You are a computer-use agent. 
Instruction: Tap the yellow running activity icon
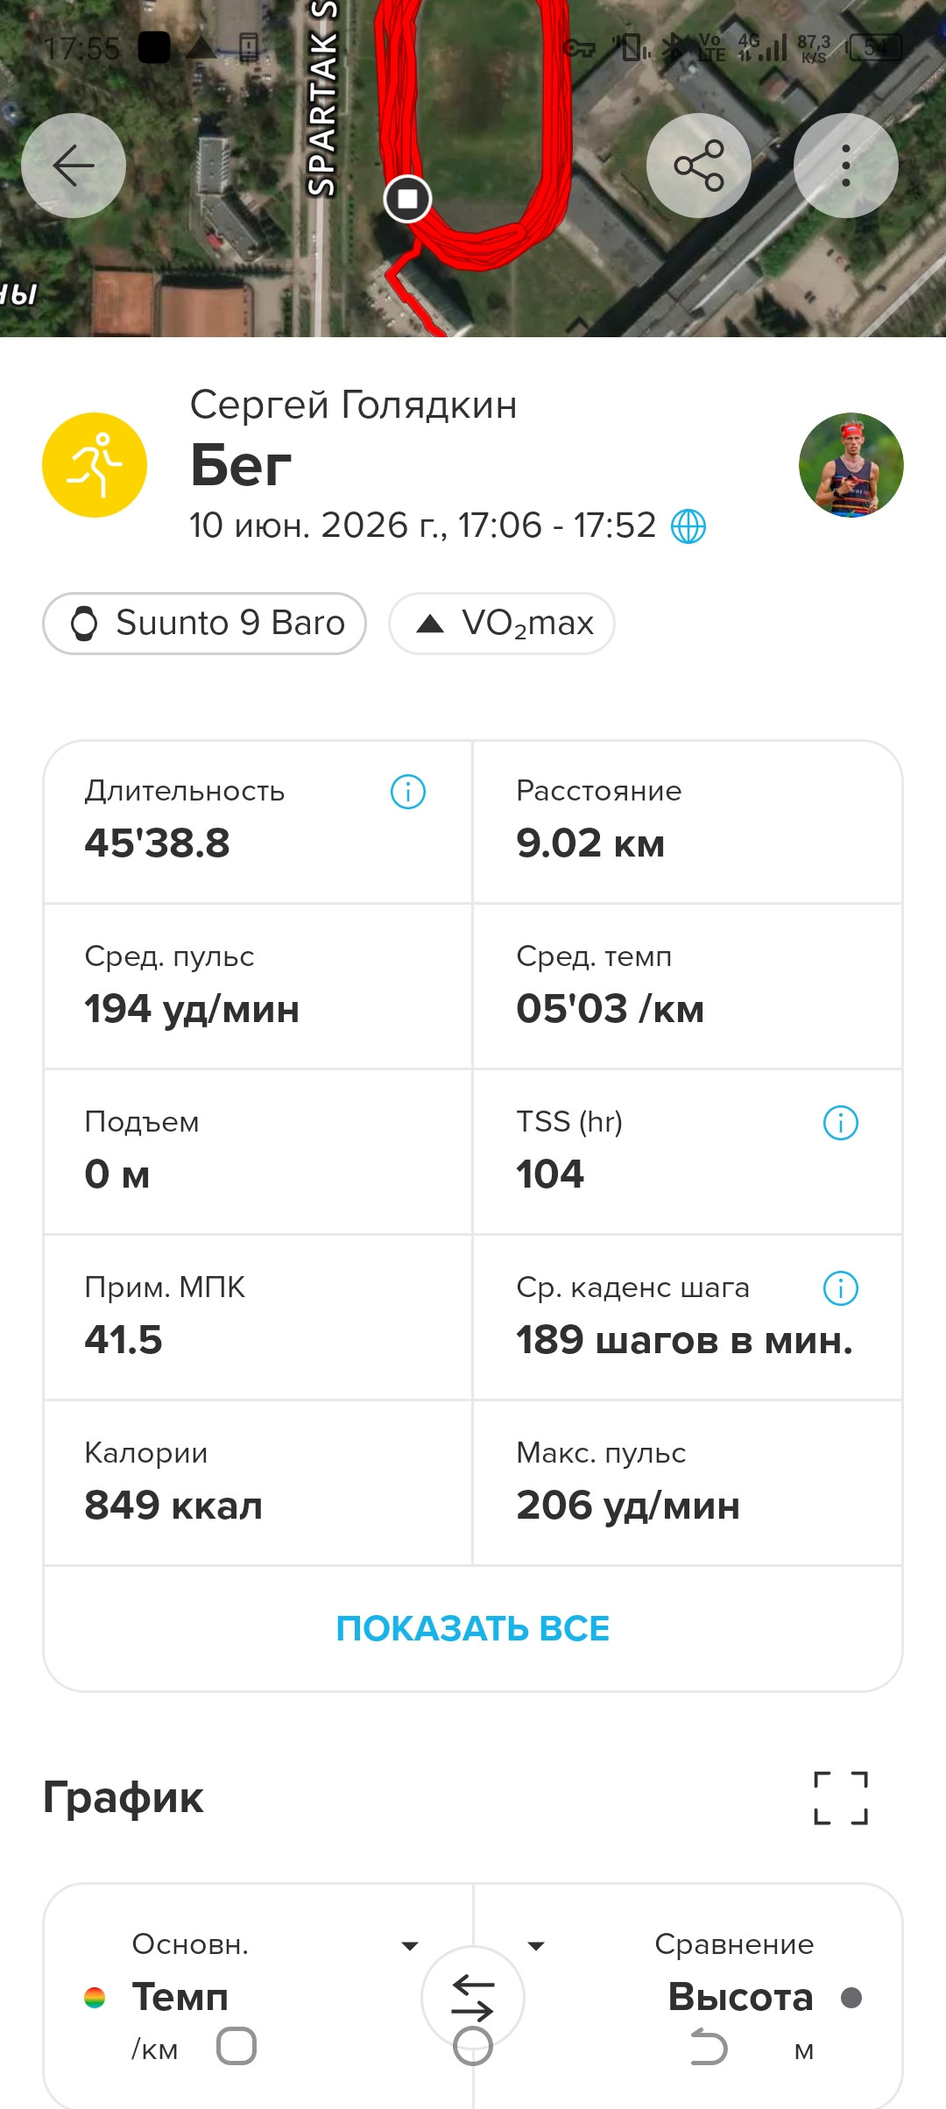click(95, 465)
